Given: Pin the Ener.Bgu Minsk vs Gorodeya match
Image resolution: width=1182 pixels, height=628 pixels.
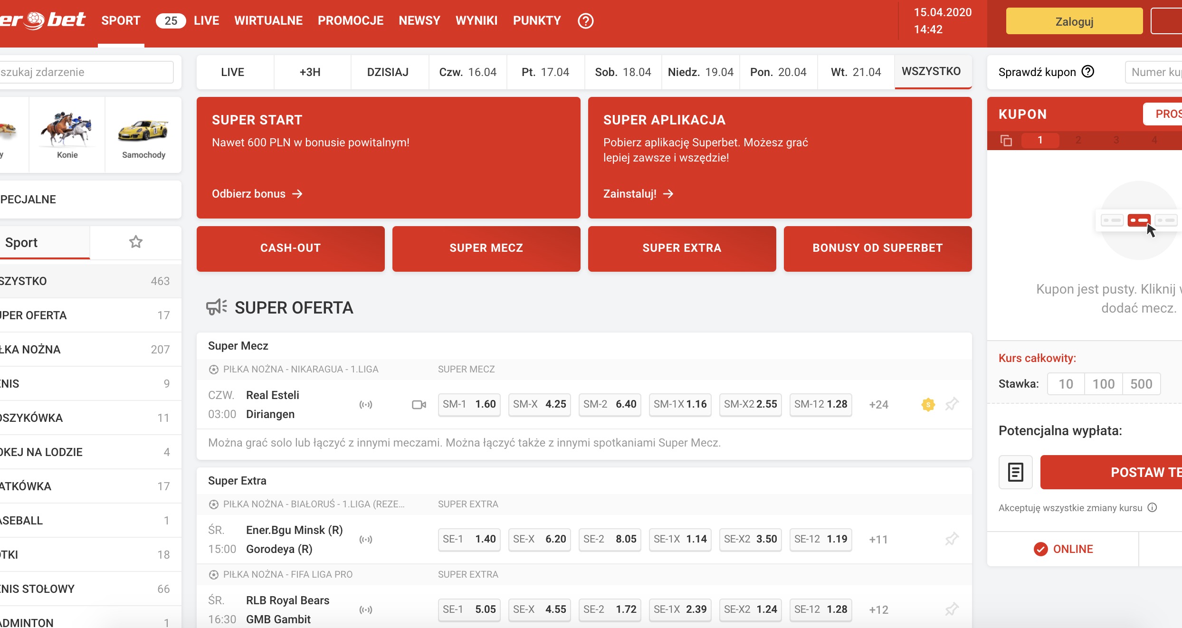Looking at the screenshot, I should [952, 539].
